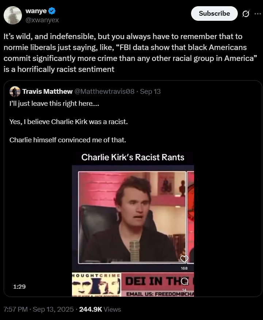Click the @Matthewtravis08 handle
The width and height of the screenshot is (263, 320).
pos(105,91)
